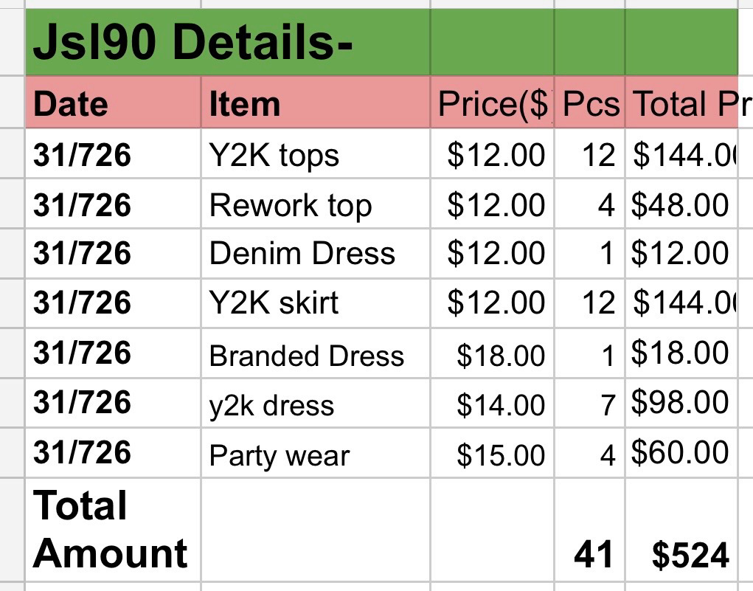Click the Total Price header cell
The width and height of the screenshot is (753, 591).
click(x=681, y=103)
